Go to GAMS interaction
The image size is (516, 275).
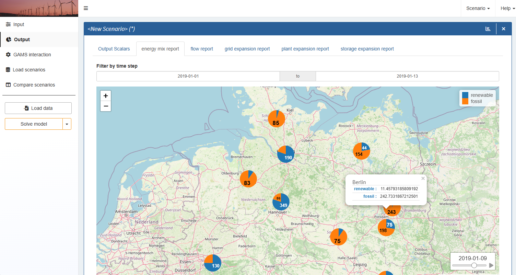tap(39, 55)
